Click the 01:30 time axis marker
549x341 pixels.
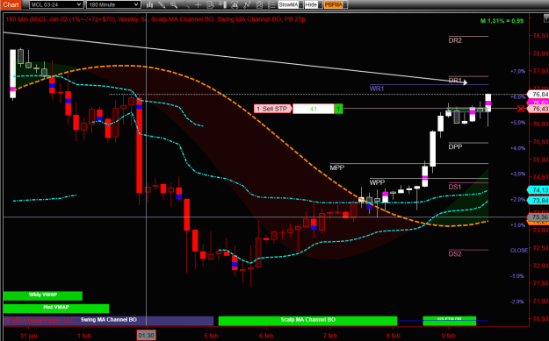tap(146, 336)
